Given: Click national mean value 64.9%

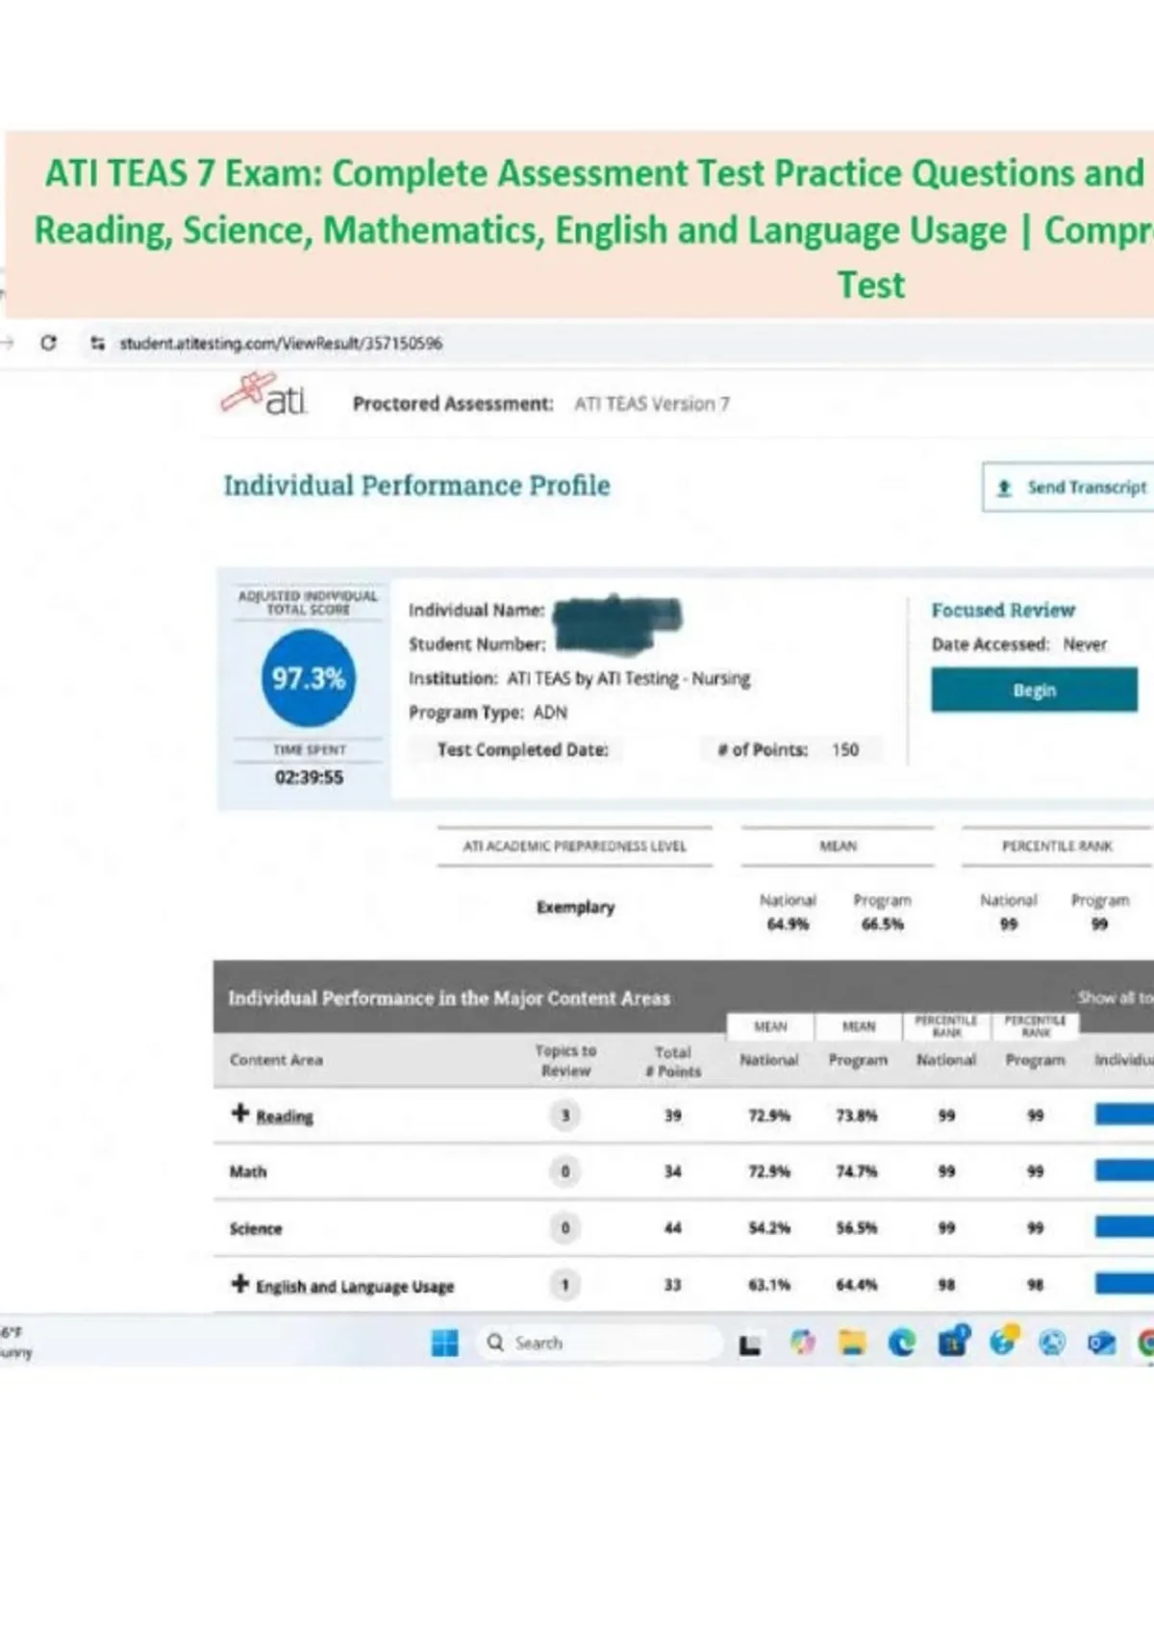Looking at the screenshot, I should click(788, 924).
